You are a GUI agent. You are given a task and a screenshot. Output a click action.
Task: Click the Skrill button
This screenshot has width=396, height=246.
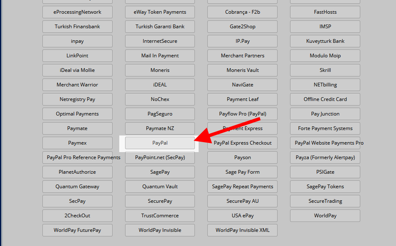325,70
